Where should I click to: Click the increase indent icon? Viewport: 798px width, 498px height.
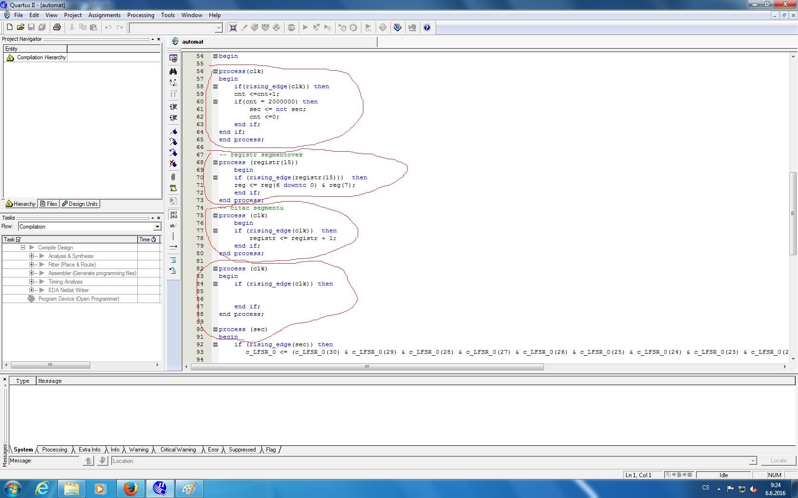(x=173, y=107)
